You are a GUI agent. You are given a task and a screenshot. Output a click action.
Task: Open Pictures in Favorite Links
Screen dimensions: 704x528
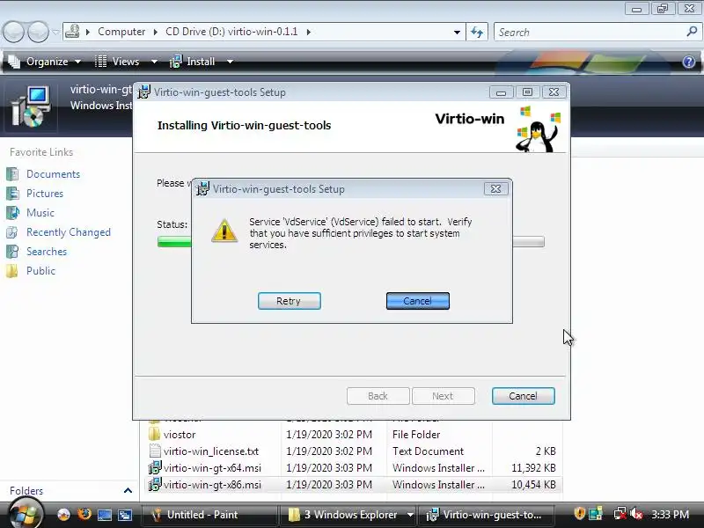[x=45, y=193]
